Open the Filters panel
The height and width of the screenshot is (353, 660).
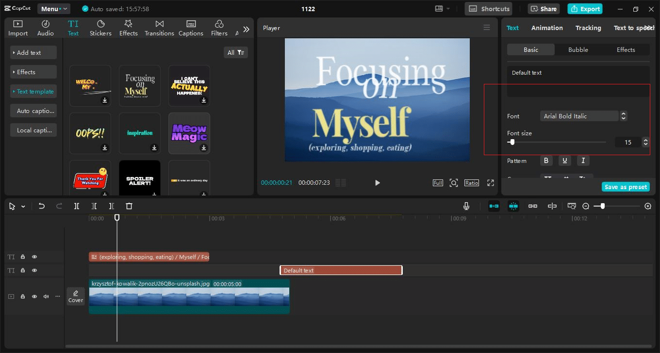click(x=219, y=27)
